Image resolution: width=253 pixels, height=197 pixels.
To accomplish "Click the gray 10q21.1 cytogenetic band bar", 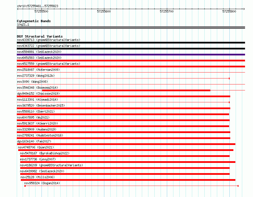I will 131,28.
